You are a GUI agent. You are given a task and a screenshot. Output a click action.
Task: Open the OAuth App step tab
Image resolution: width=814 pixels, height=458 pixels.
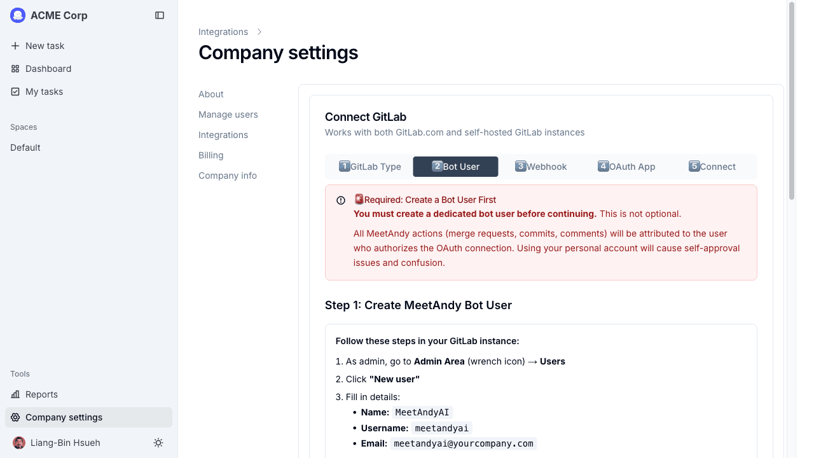coord(626,167)
